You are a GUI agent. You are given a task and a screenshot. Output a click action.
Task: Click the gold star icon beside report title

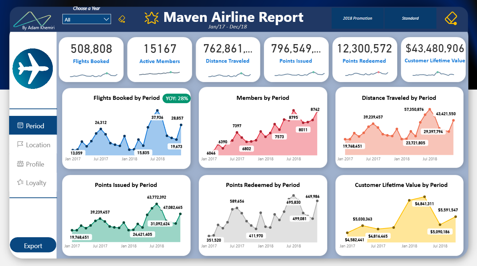151,18
